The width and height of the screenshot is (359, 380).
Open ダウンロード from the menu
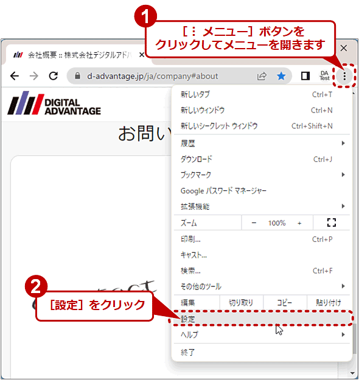coord(262,159)
